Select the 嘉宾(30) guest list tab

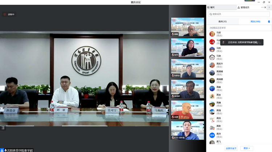[222, 22]
